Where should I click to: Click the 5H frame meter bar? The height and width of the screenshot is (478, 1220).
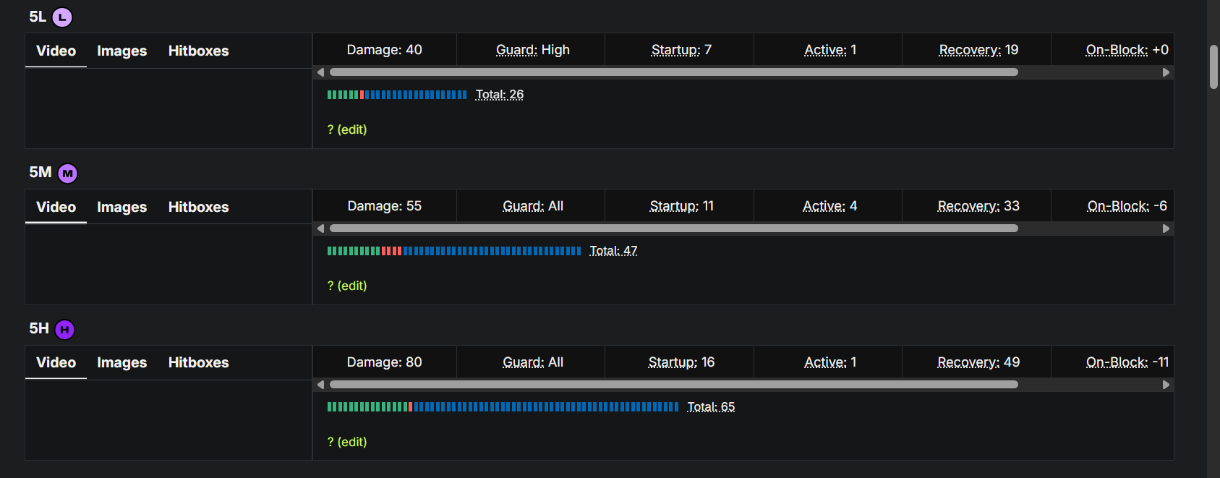pyautogui.click(x=503, y=407)
